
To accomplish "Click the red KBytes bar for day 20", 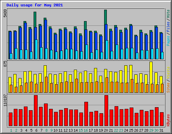I will pos(106,111).
